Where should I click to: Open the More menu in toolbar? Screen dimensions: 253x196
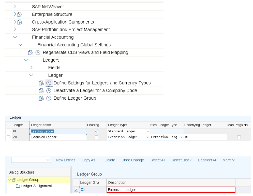click(x=229, y=160)
